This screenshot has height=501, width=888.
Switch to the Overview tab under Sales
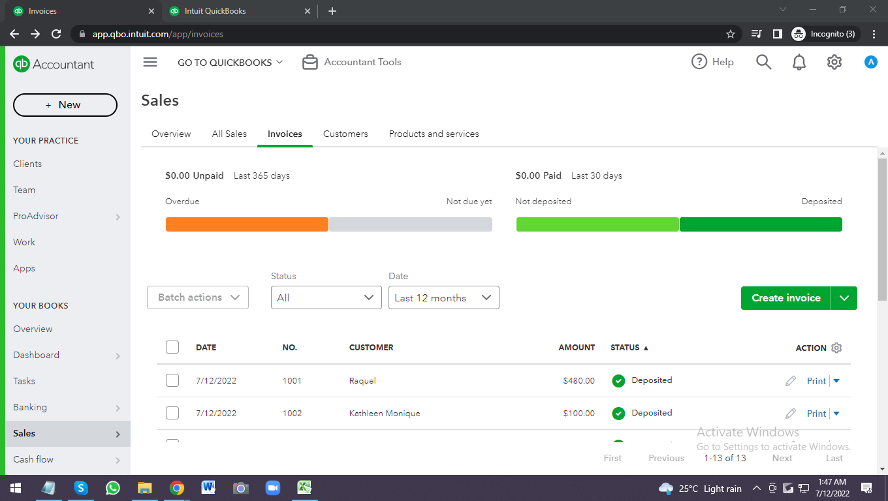(x=171, y=134)
